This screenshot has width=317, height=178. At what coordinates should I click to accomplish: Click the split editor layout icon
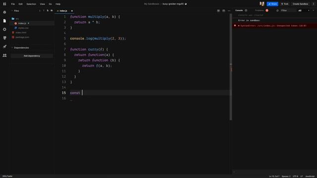(218, 11)
